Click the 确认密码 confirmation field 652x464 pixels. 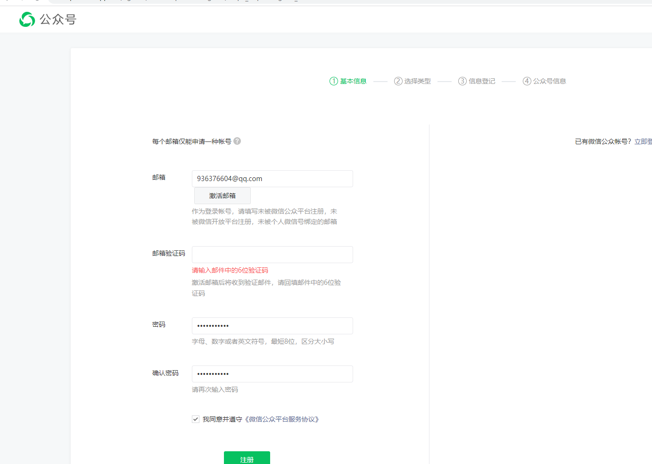tap(272, 374)
